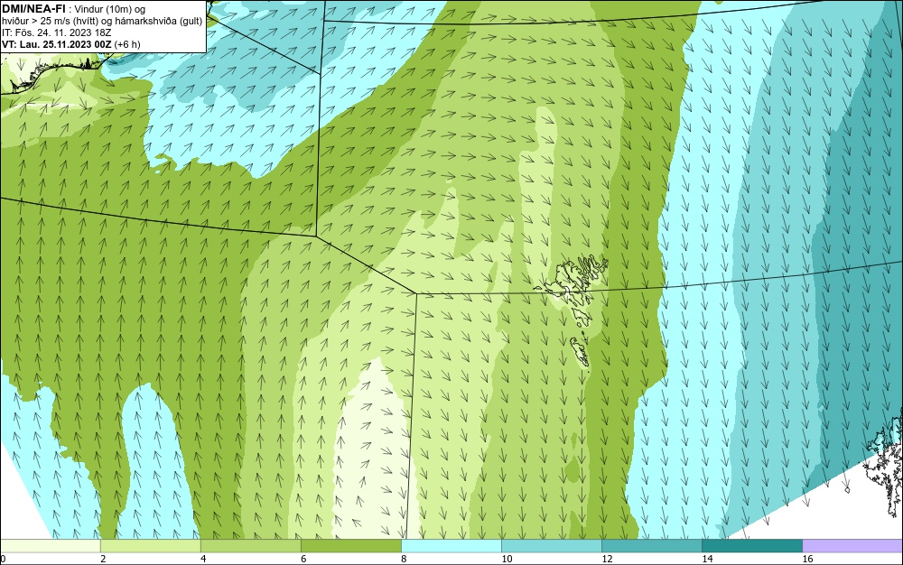Click the legend scale label '6'
The image size is (903, 565).
click(x=303, y=559)
